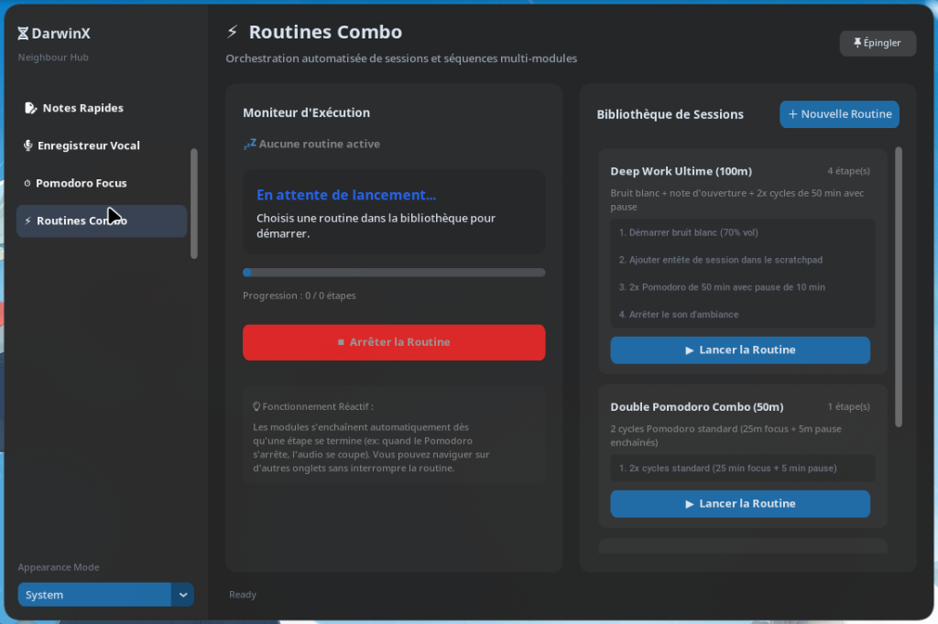The image size is (938, 624).
Task: Click the Double Pomodoro Combo (50m) title
Action: click(x=696, y=407)
